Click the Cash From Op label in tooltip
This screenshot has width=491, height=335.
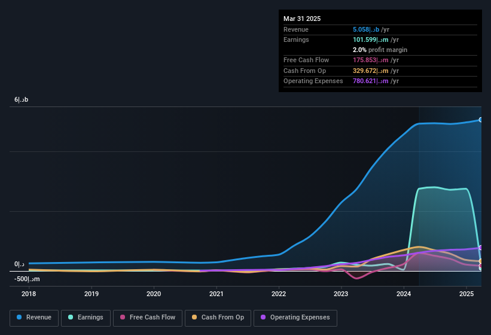[x=304, y=71]
